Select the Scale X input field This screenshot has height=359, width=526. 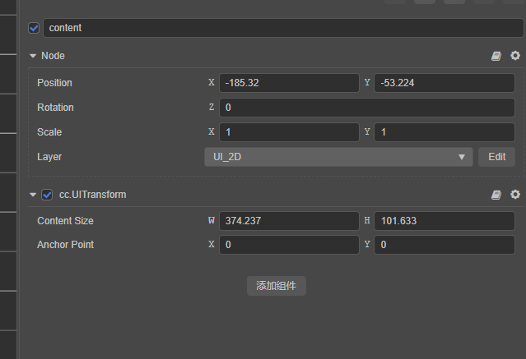[289, 132]
